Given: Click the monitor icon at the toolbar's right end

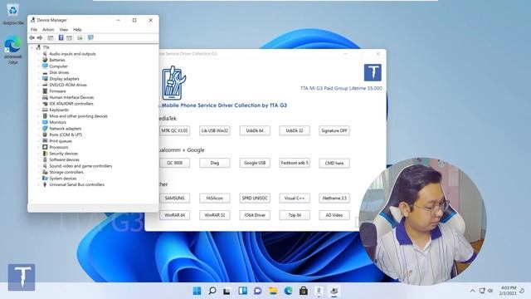Looking at the screenshot, I should click(x=90, y=37).
